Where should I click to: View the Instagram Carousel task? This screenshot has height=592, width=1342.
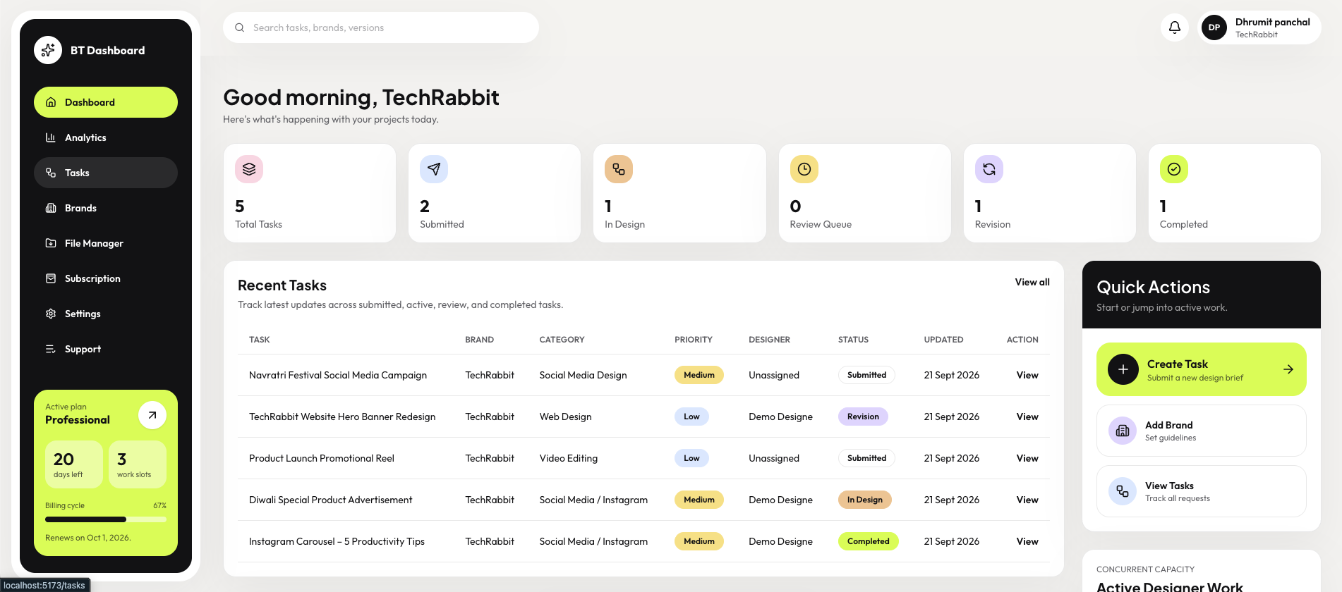pos(1027,541)
